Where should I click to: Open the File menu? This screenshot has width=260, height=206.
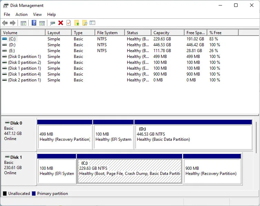point(7,14)
